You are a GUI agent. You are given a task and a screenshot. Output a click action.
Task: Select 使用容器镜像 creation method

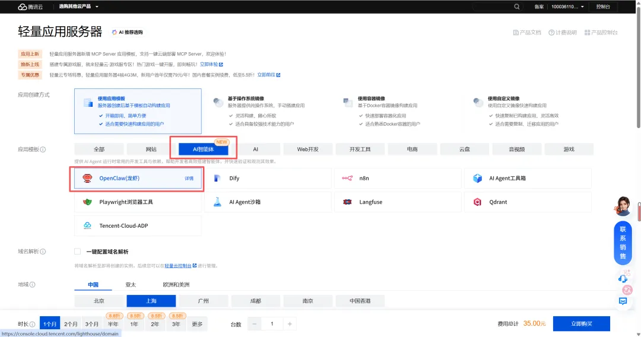tap(398, 111)
